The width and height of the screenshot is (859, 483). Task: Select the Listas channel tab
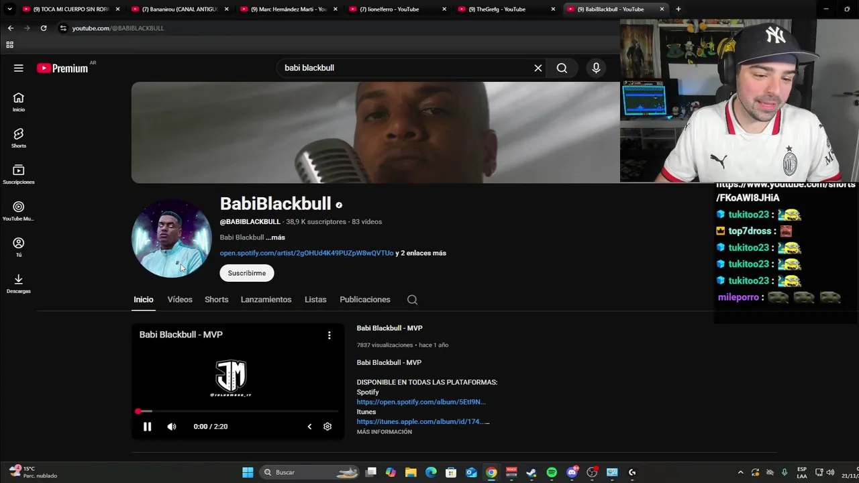315,300
